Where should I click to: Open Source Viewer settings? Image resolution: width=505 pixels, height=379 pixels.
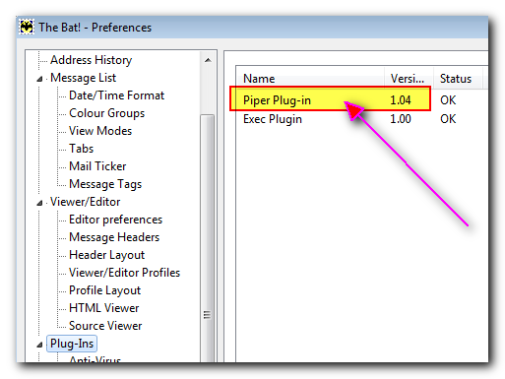[x=105, y=326]
